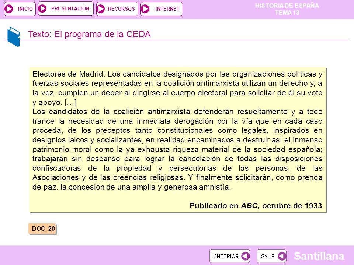Click the play arrow icon on RECURSOS
354x265 pixels.
(x=101, y=9)
